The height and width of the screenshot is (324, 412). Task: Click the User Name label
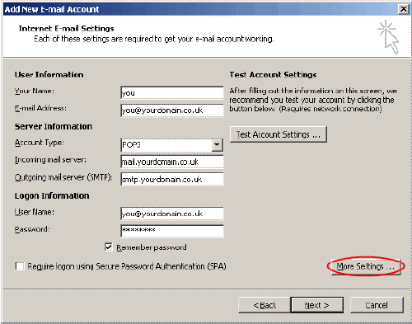35,212
